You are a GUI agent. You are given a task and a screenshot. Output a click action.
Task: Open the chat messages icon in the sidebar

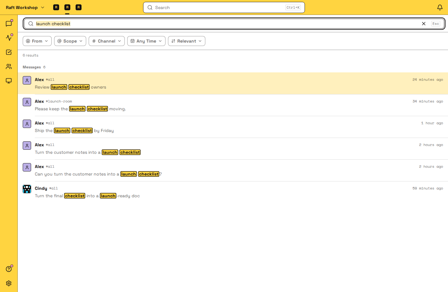coord(9,23)
